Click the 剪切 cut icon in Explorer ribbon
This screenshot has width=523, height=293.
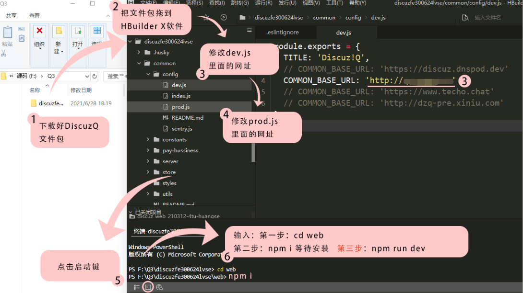click(4, 53)
